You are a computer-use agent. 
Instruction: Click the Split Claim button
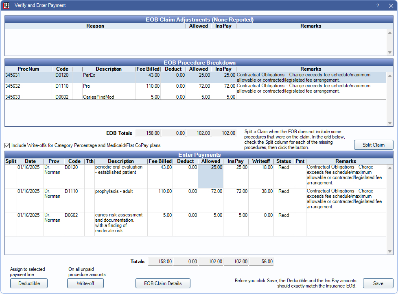(x=373, y=145)
